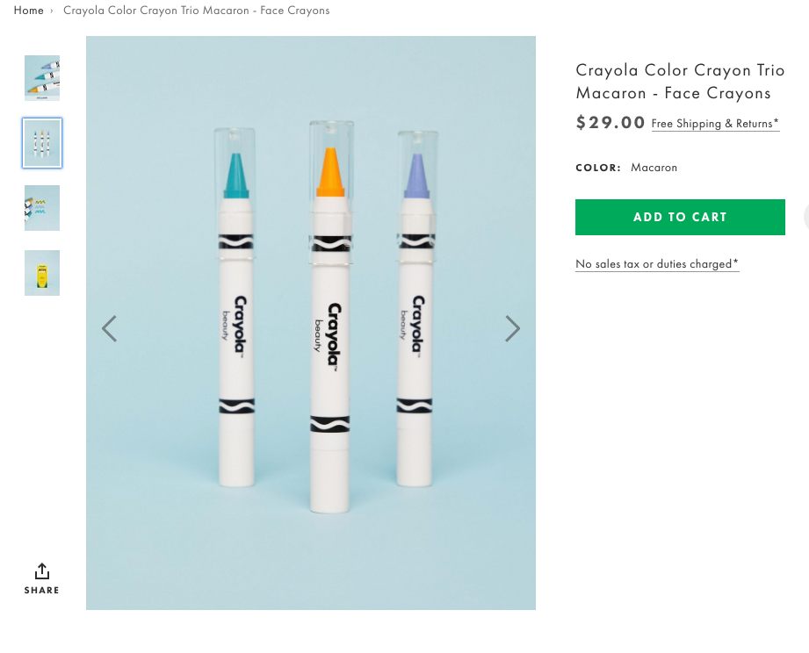Click the $29.00 price
The width and height of the screenshot is (809, 653).
(x=610, y=123)
